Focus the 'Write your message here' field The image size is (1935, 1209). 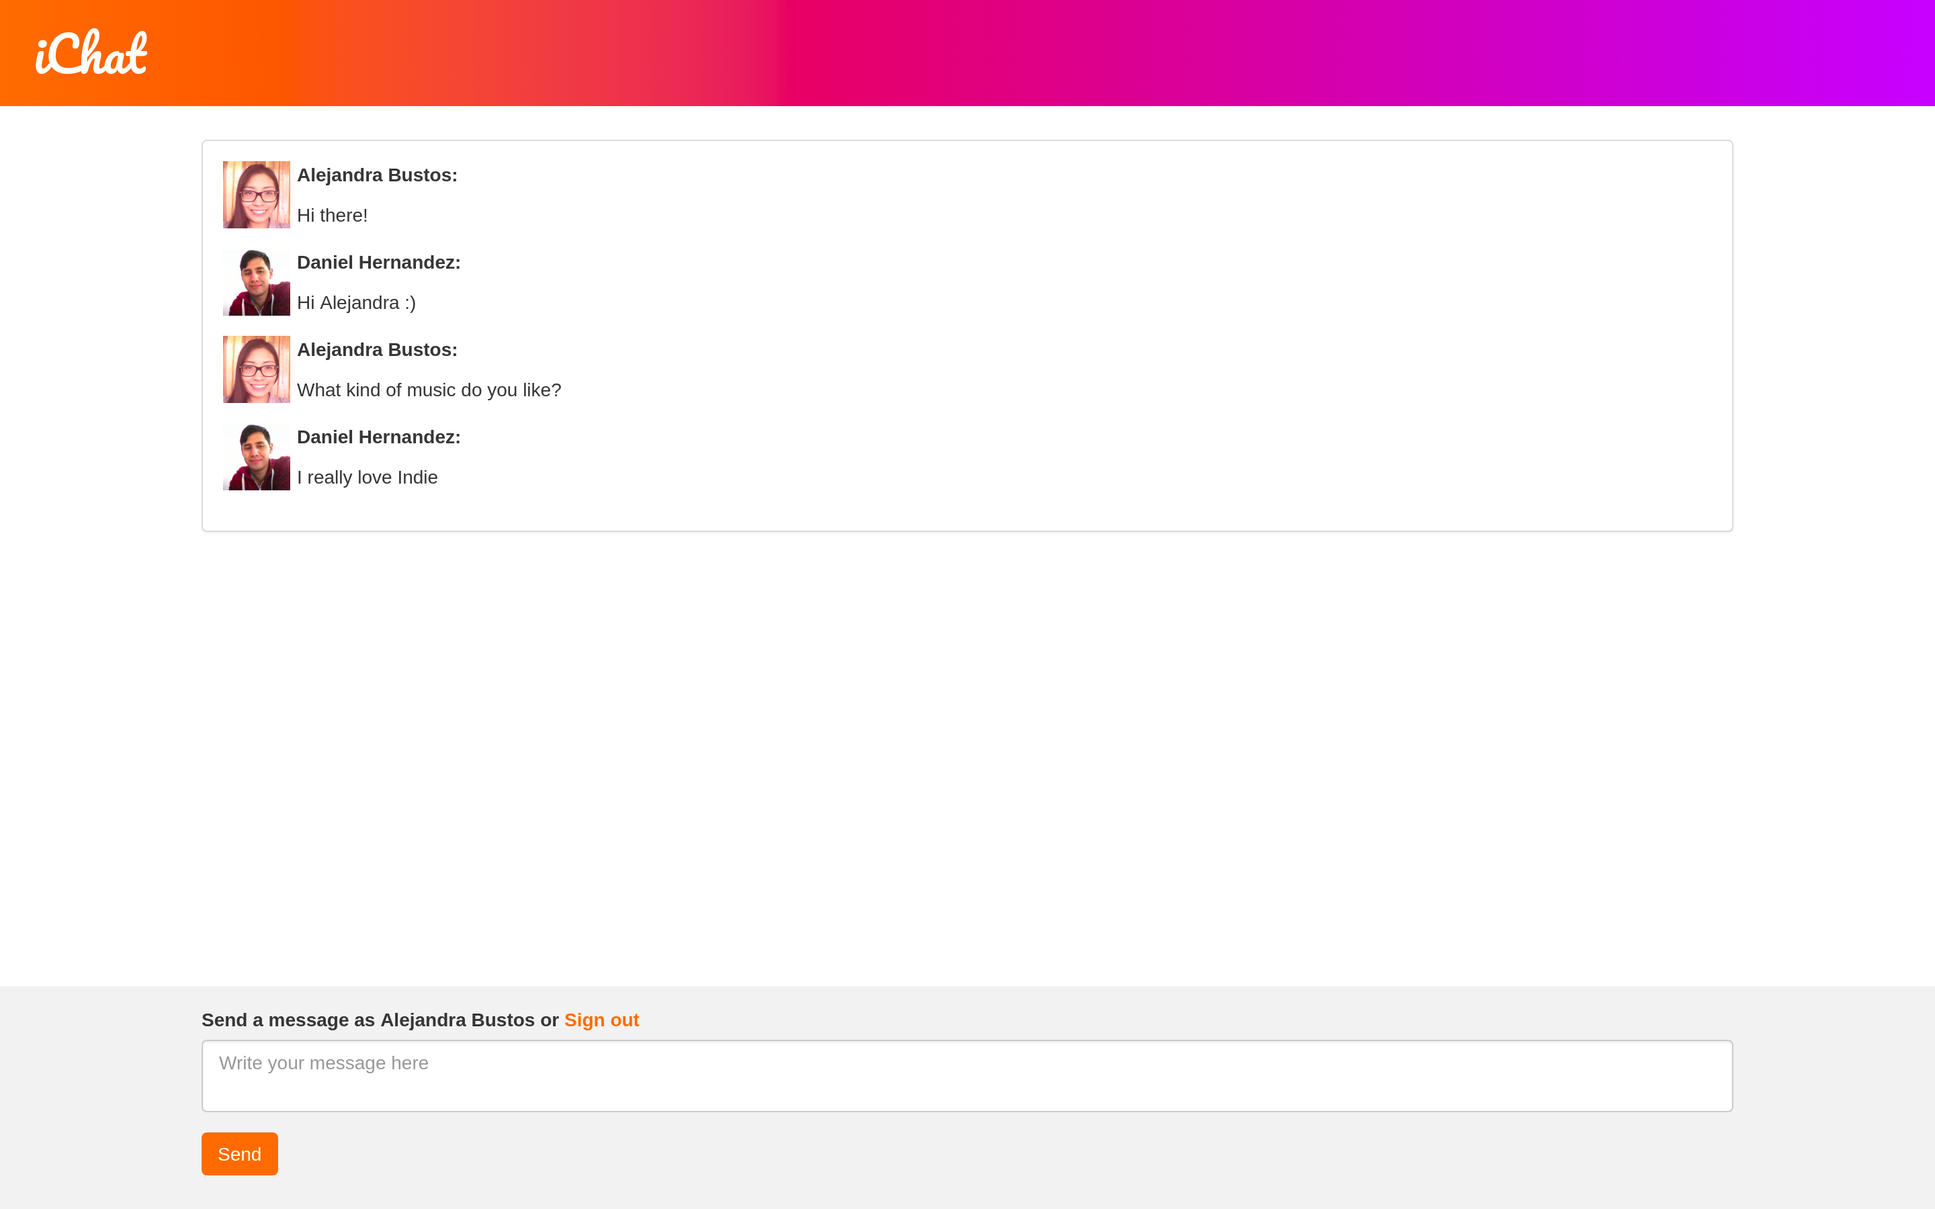tap(967, 1075)
